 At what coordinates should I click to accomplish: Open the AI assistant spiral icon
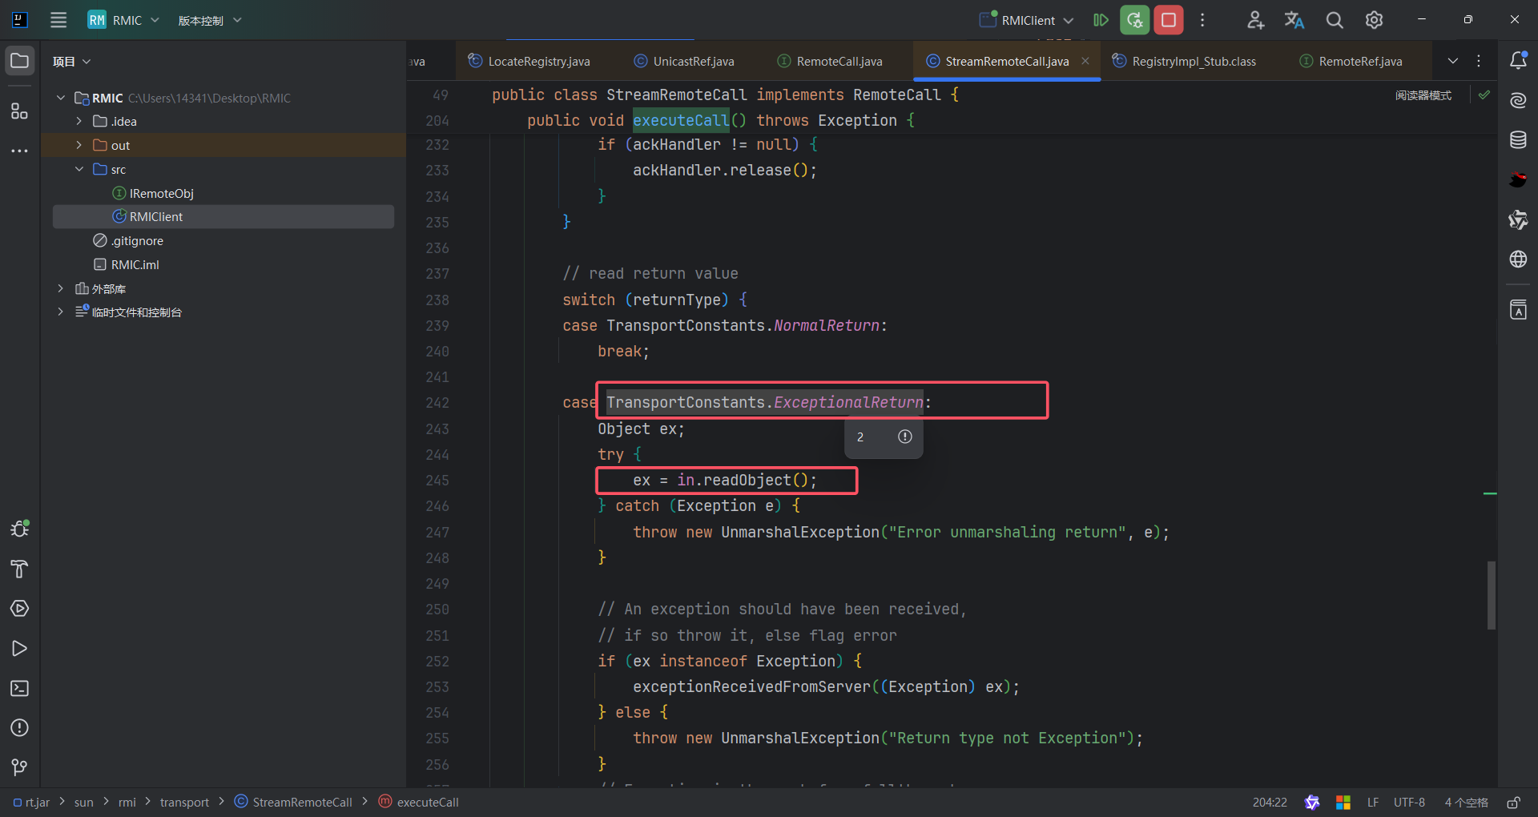[x=1518, y=100]
